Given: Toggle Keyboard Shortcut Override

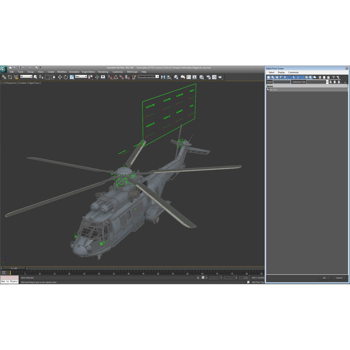Looking at the screenshot, I should pyautogui.click(x=103, y=77).
